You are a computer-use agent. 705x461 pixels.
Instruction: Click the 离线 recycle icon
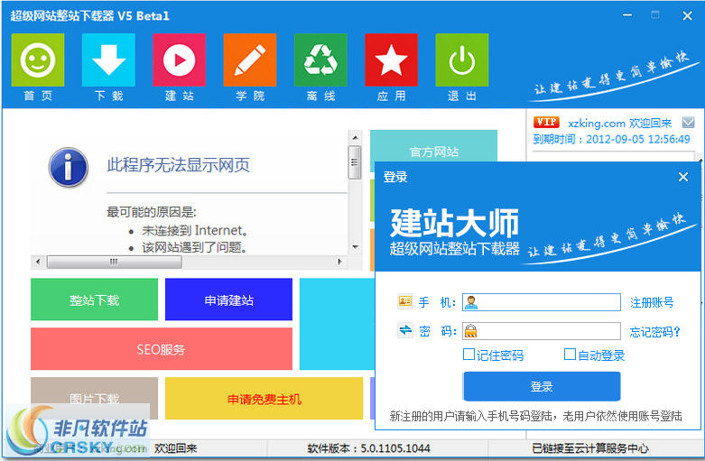[x=320, y=60]
